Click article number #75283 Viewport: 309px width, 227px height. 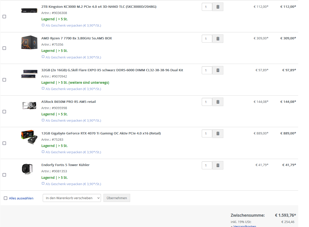[58, 140]
